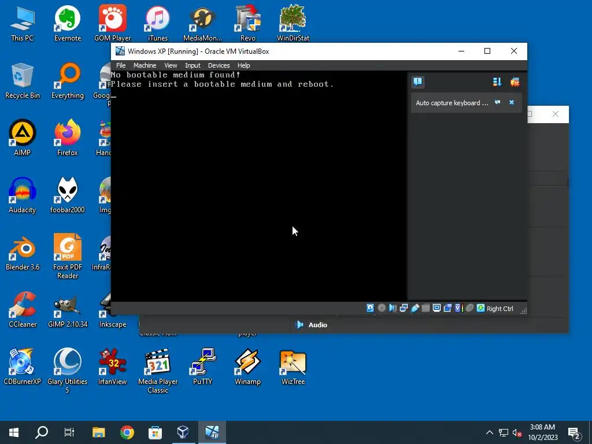The image size is (592, 444).
Task: Select the This PC desktop icon
Action: 22,23
